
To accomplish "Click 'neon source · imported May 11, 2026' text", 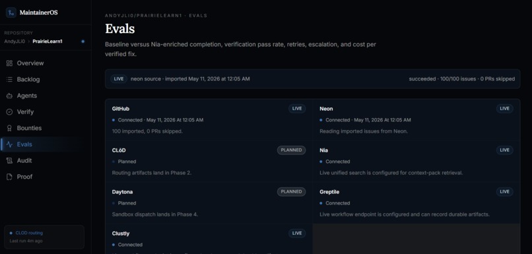I will (x=190, y=79).
